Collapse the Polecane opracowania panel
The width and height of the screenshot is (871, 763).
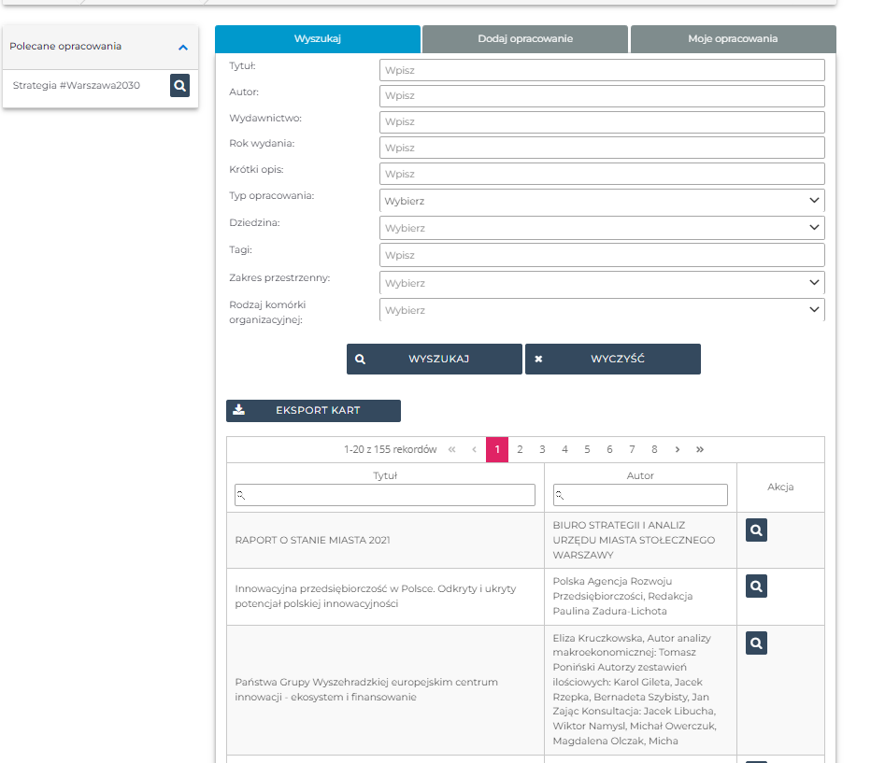click(183, 47)
